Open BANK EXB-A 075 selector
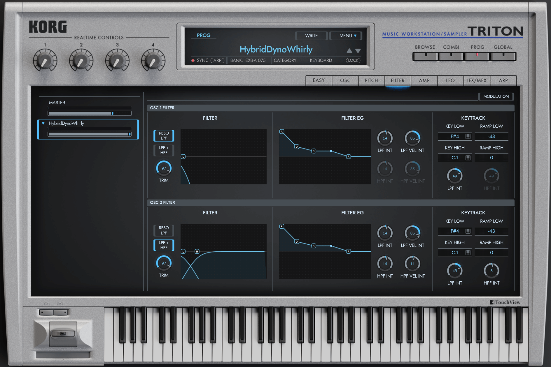 (248, 60)
